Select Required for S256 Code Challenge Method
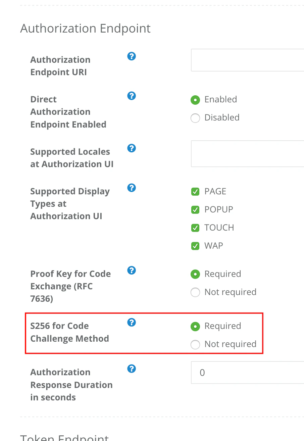 click(195, 327)
